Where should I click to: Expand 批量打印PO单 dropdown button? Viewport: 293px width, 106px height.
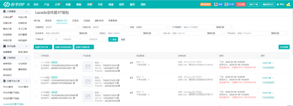point(43,47)
